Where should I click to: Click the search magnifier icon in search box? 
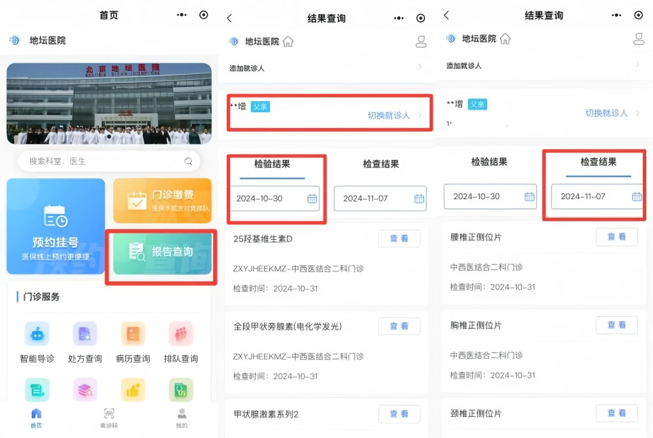pyautogui.click(x=189, y=161)
